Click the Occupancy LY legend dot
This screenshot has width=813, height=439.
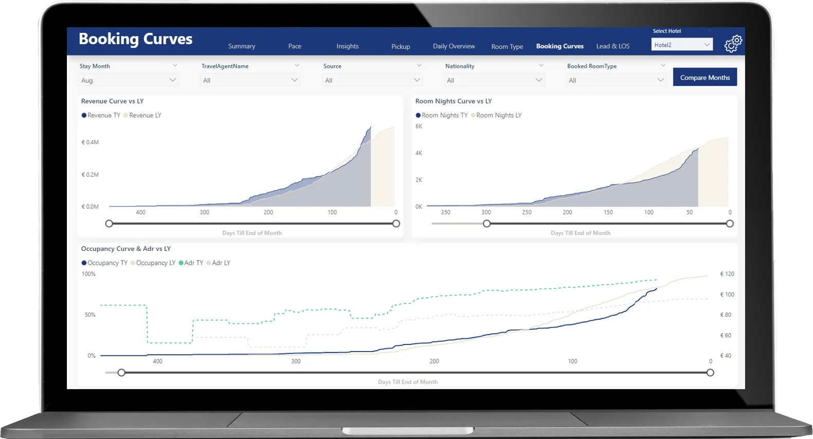[x=133, y=263]
